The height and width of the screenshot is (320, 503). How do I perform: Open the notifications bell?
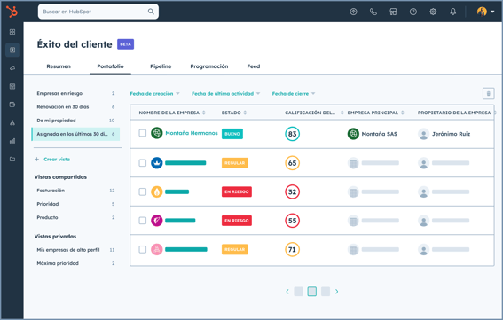click(453, 12)
